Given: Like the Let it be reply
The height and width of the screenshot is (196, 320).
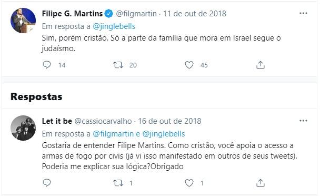Looking at the screenshot, I should (x=189, y=183).
